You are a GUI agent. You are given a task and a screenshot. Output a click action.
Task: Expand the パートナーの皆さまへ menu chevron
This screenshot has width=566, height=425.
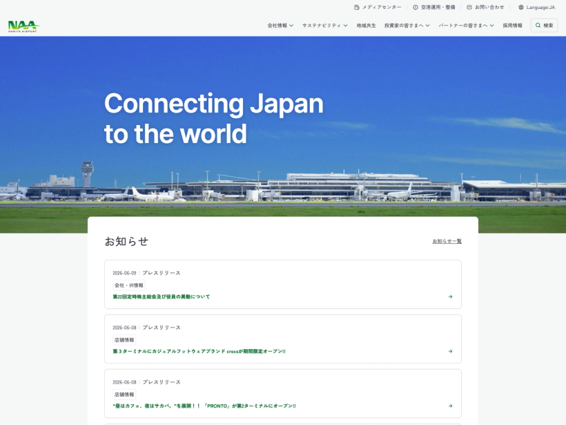[491, 26]
